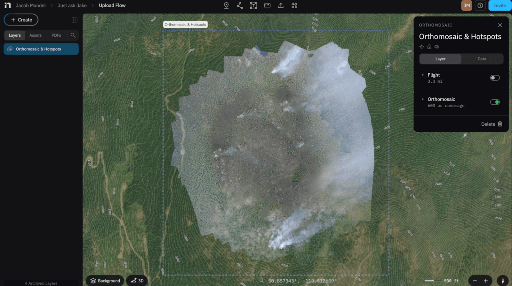
Task: Select Orthomosaic & Hotspots layer in sidebar
Action: 41,49
